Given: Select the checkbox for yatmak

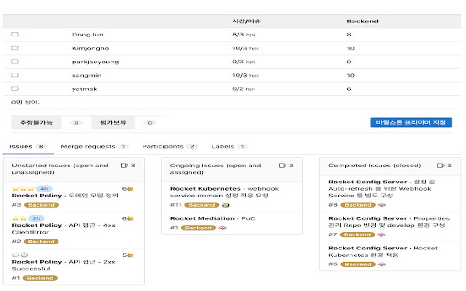Looking at the screenshot, I should tap(15, 88).
